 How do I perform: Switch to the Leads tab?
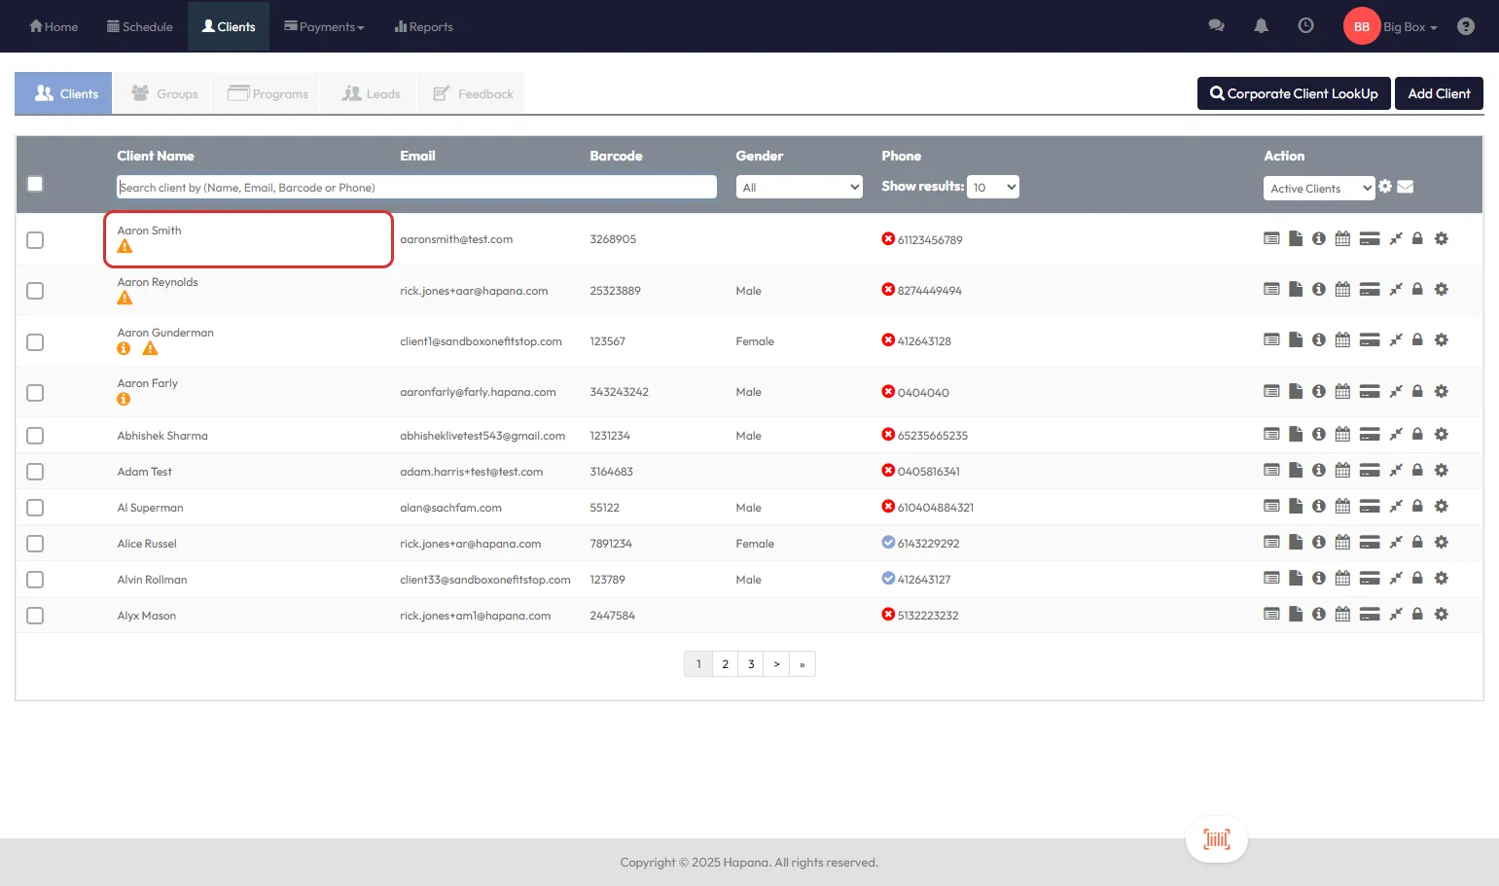coord(371,94)
